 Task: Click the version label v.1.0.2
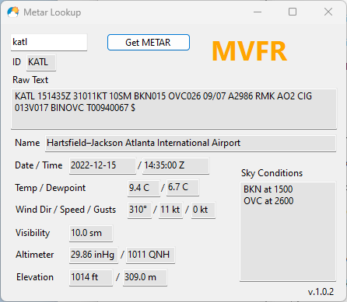(321, 292)
